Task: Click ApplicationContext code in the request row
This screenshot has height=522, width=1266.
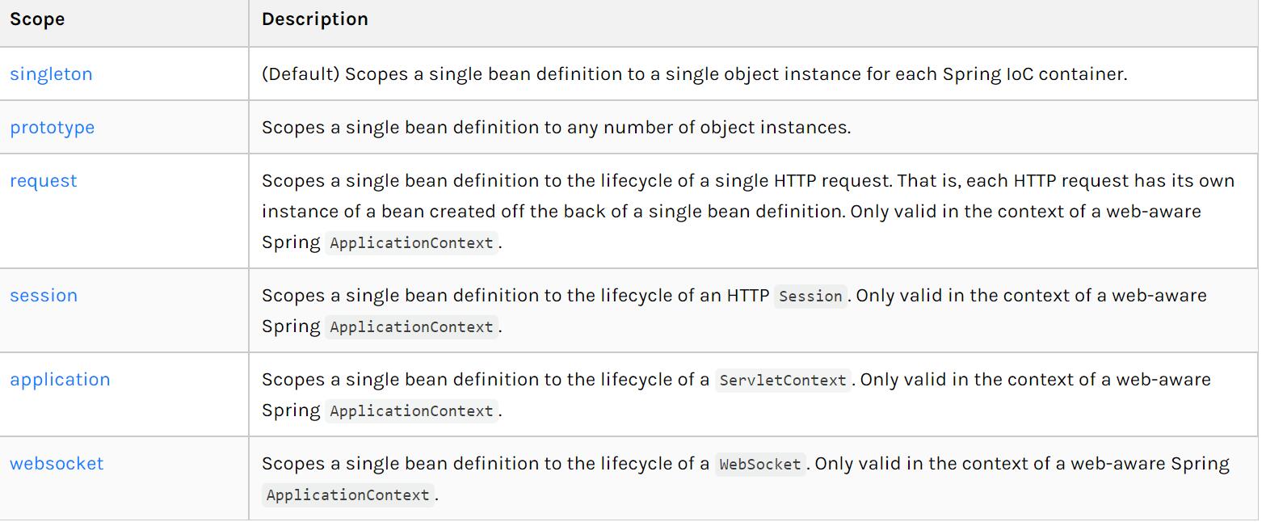Action: [412, 243]
